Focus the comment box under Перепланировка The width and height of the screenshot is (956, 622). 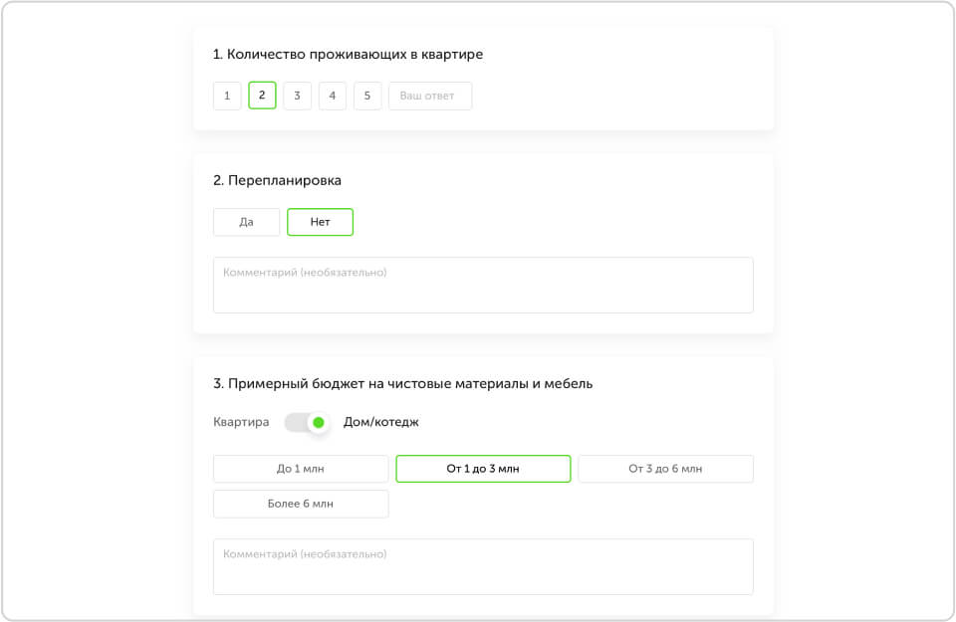coord(483,286)
